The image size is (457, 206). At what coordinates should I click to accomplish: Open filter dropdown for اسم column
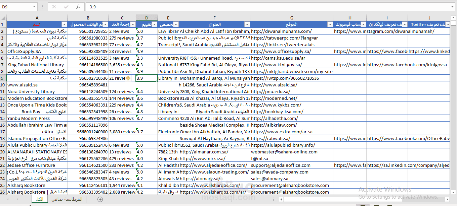click(x=64, y=24)
